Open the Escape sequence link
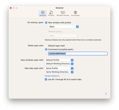Viewport: 119px width, 110px height. [x=52, y=76]
